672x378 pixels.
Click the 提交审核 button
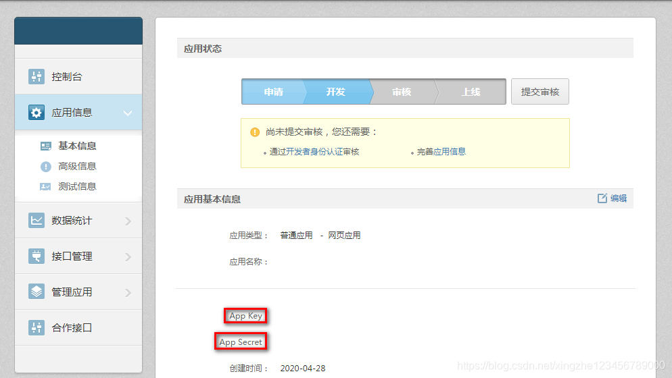(540, 92)
